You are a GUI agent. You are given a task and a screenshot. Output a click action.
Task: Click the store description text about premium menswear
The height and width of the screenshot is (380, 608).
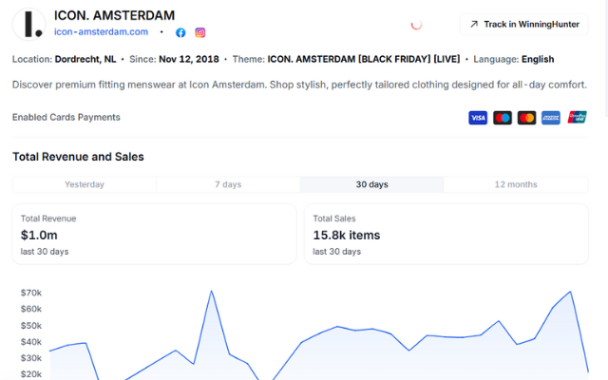click(x=299, y=85)
